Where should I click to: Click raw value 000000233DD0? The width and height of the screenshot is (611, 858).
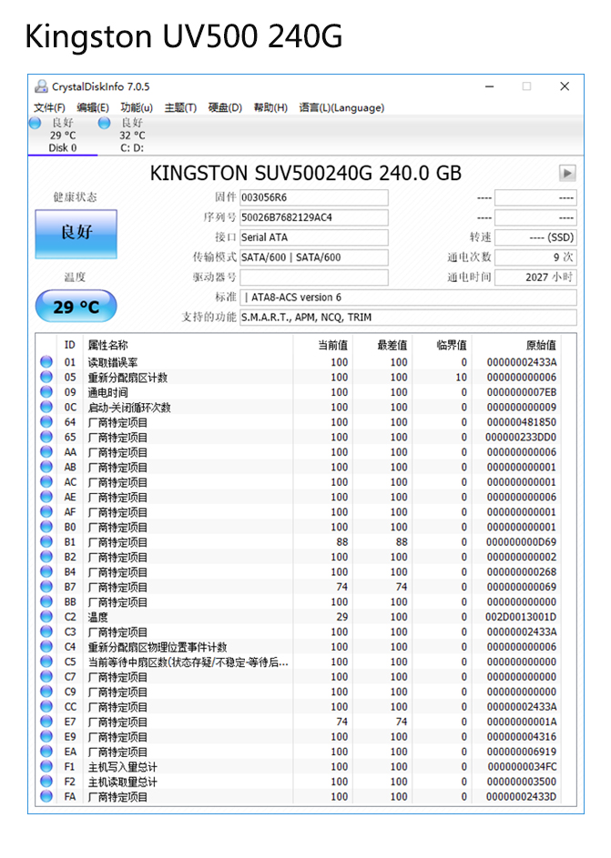(x=521, y=437)
